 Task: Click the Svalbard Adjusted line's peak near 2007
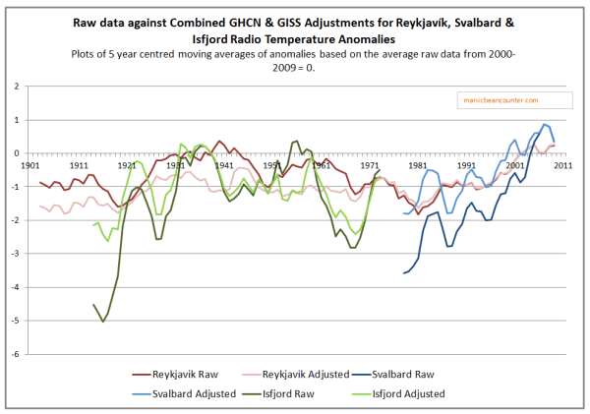tap(545, 125)
